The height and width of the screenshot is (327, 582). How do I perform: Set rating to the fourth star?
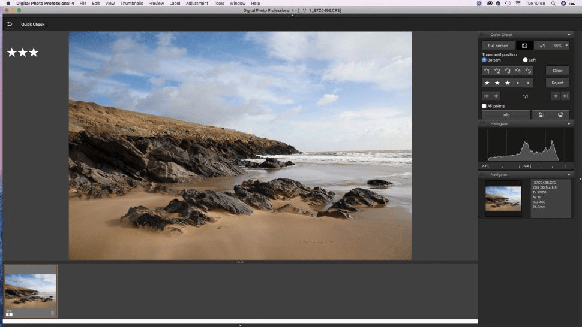click(518, 83)
